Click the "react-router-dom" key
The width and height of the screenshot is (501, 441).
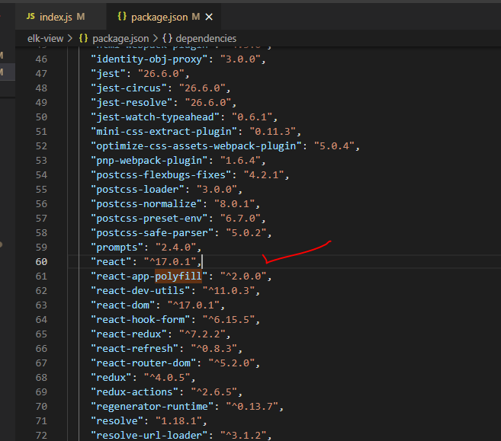click(x=144, y=363)
